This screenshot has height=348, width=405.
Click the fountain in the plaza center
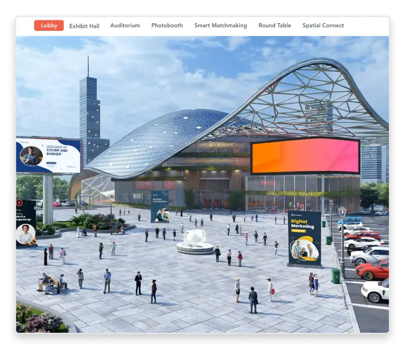click(x=195, y=242)
